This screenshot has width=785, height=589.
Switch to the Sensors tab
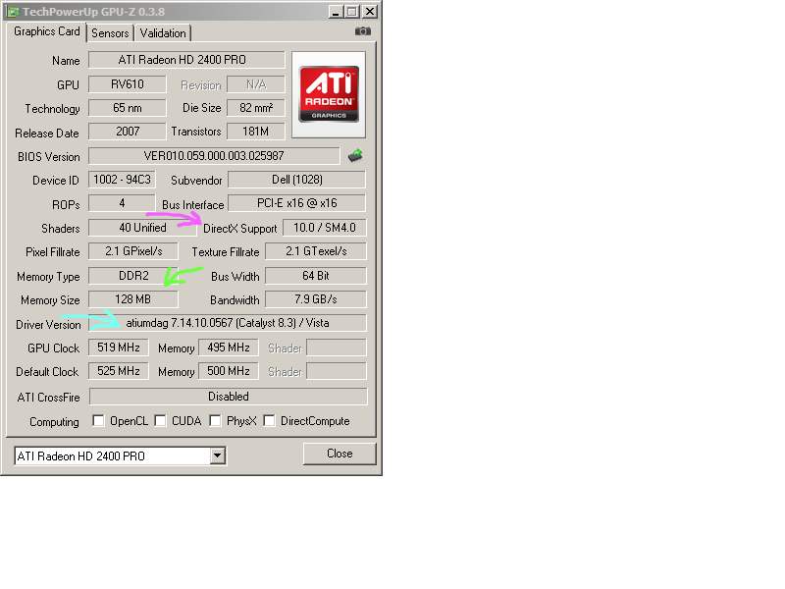[x=110, y=32]
